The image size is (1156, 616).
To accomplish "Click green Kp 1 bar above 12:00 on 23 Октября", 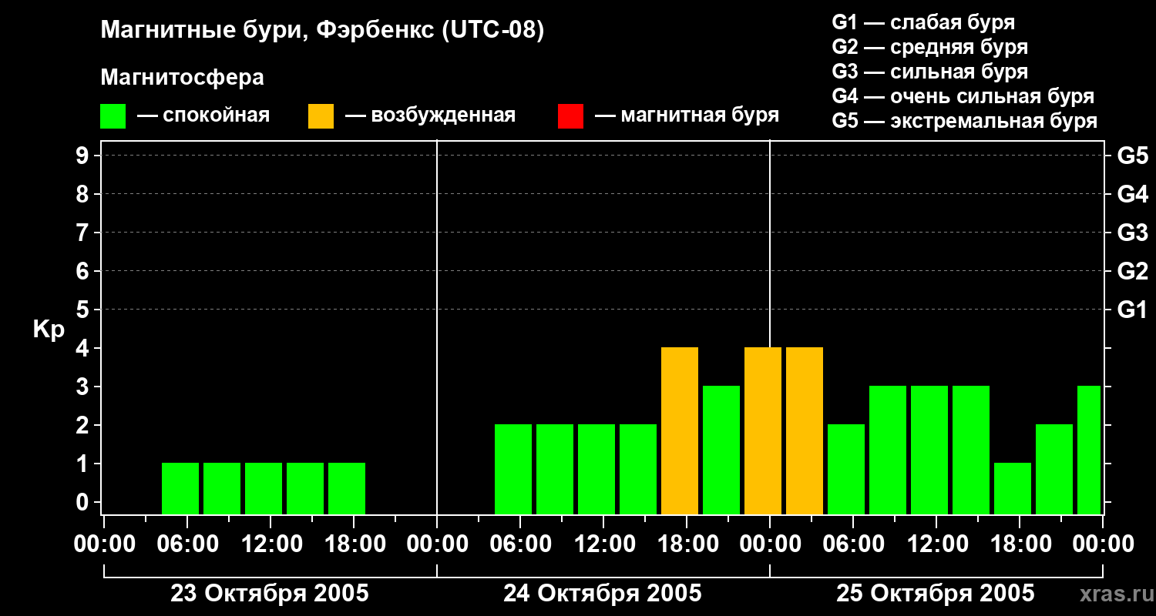I will pyautogui.click(x=264, y=488).
